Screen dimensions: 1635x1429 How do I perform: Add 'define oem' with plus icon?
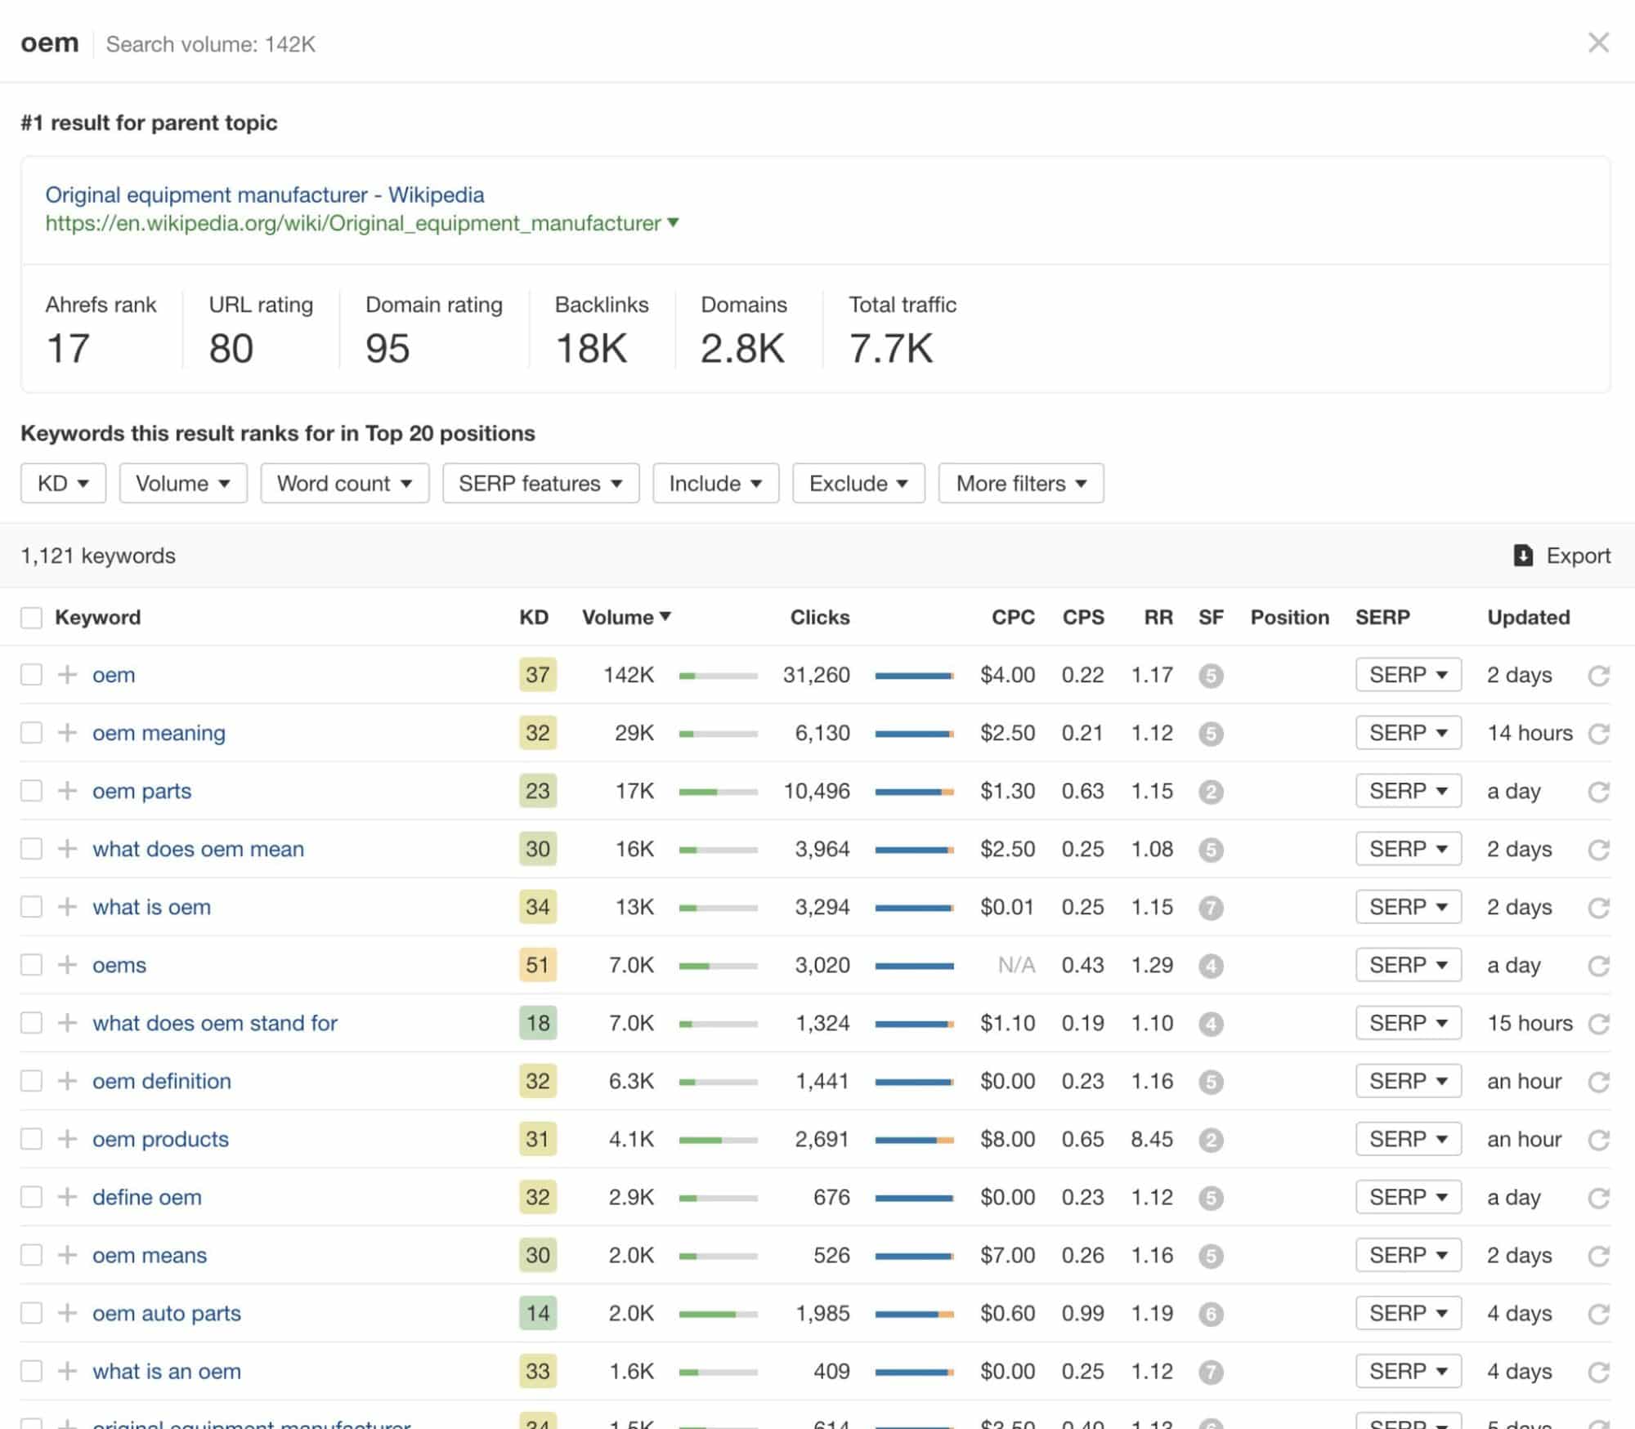click(x=68, y=1197)
